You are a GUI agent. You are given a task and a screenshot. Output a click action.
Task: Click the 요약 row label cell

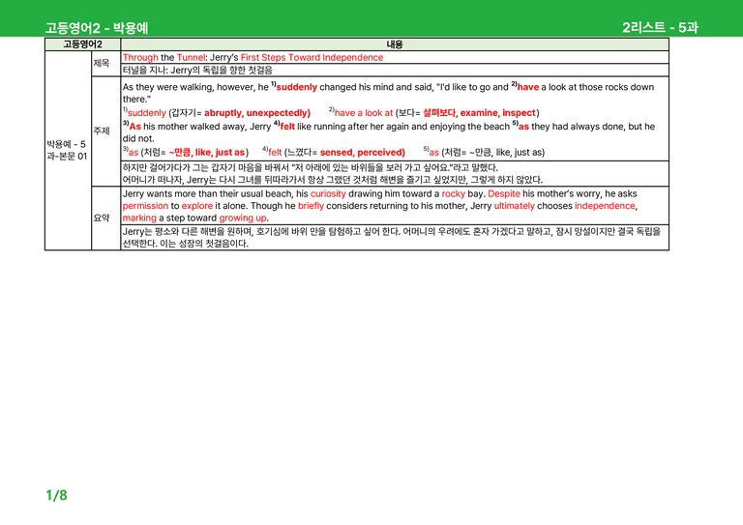point(105,218)
